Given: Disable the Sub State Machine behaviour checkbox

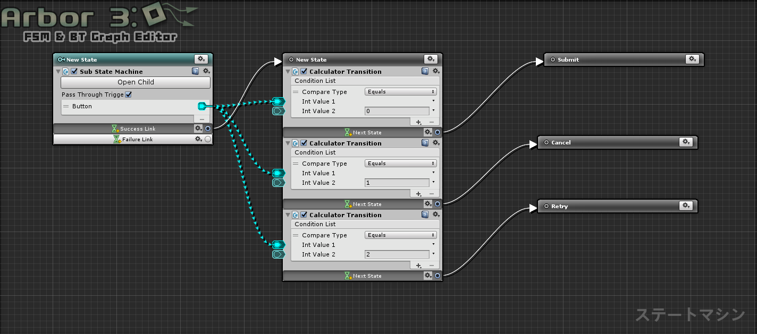Looking at the screenshot, I should (74, 71).
